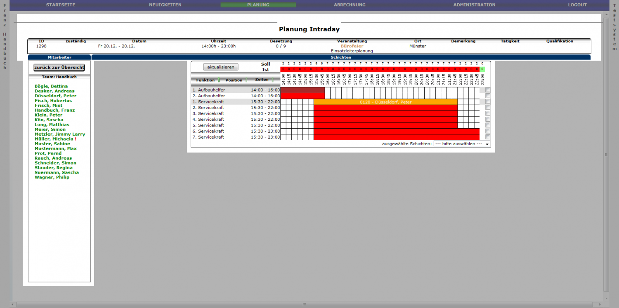Select employee Handbuch, Franz

[55, 111]
